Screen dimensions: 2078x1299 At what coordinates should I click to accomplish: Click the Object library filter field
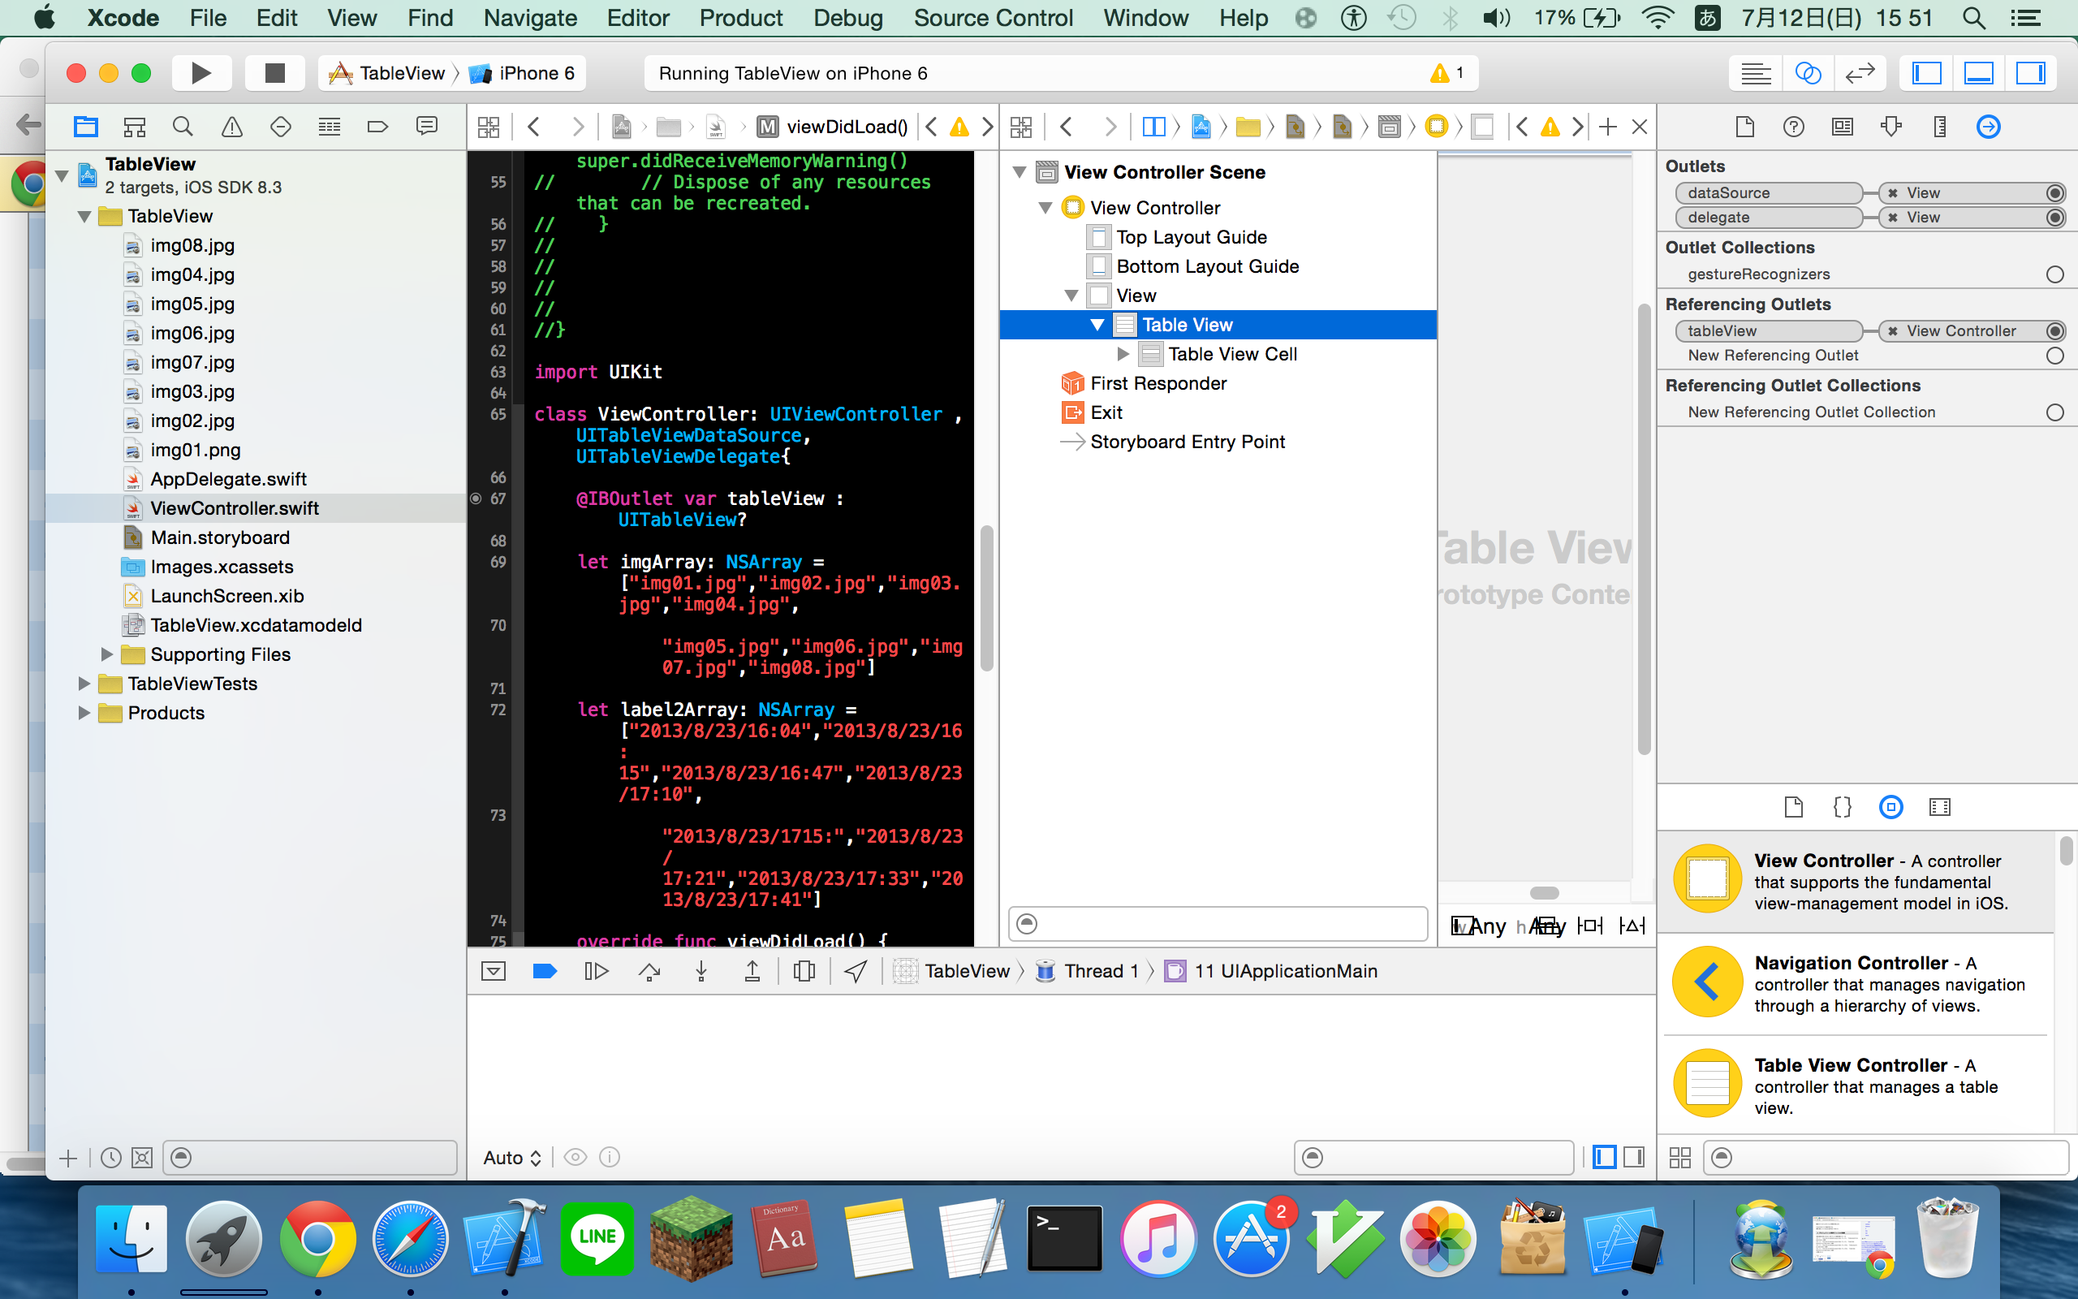pyautogui.click(x=1886, y=1157)
